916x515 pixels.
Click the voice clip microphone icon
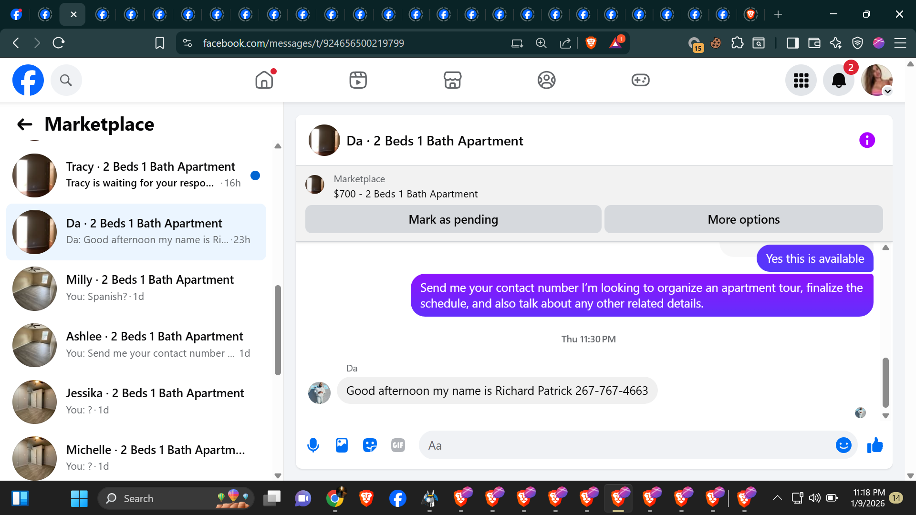point(313,445)
